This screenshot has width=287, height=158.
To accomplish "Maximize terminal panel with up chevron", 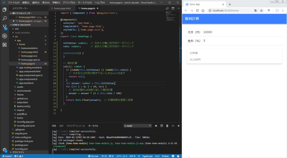I will [173, 126].
